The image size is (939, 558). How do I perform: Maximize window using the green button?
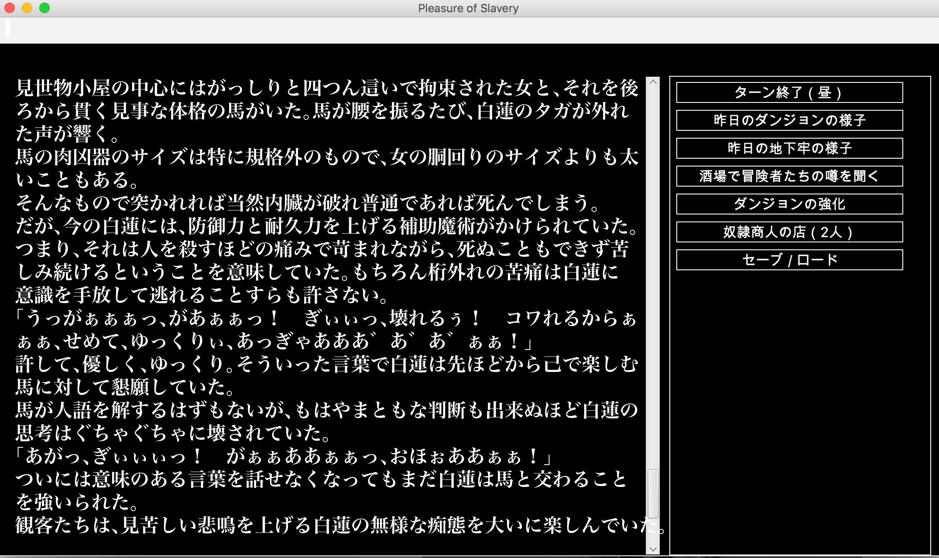(x=45, y=8)
